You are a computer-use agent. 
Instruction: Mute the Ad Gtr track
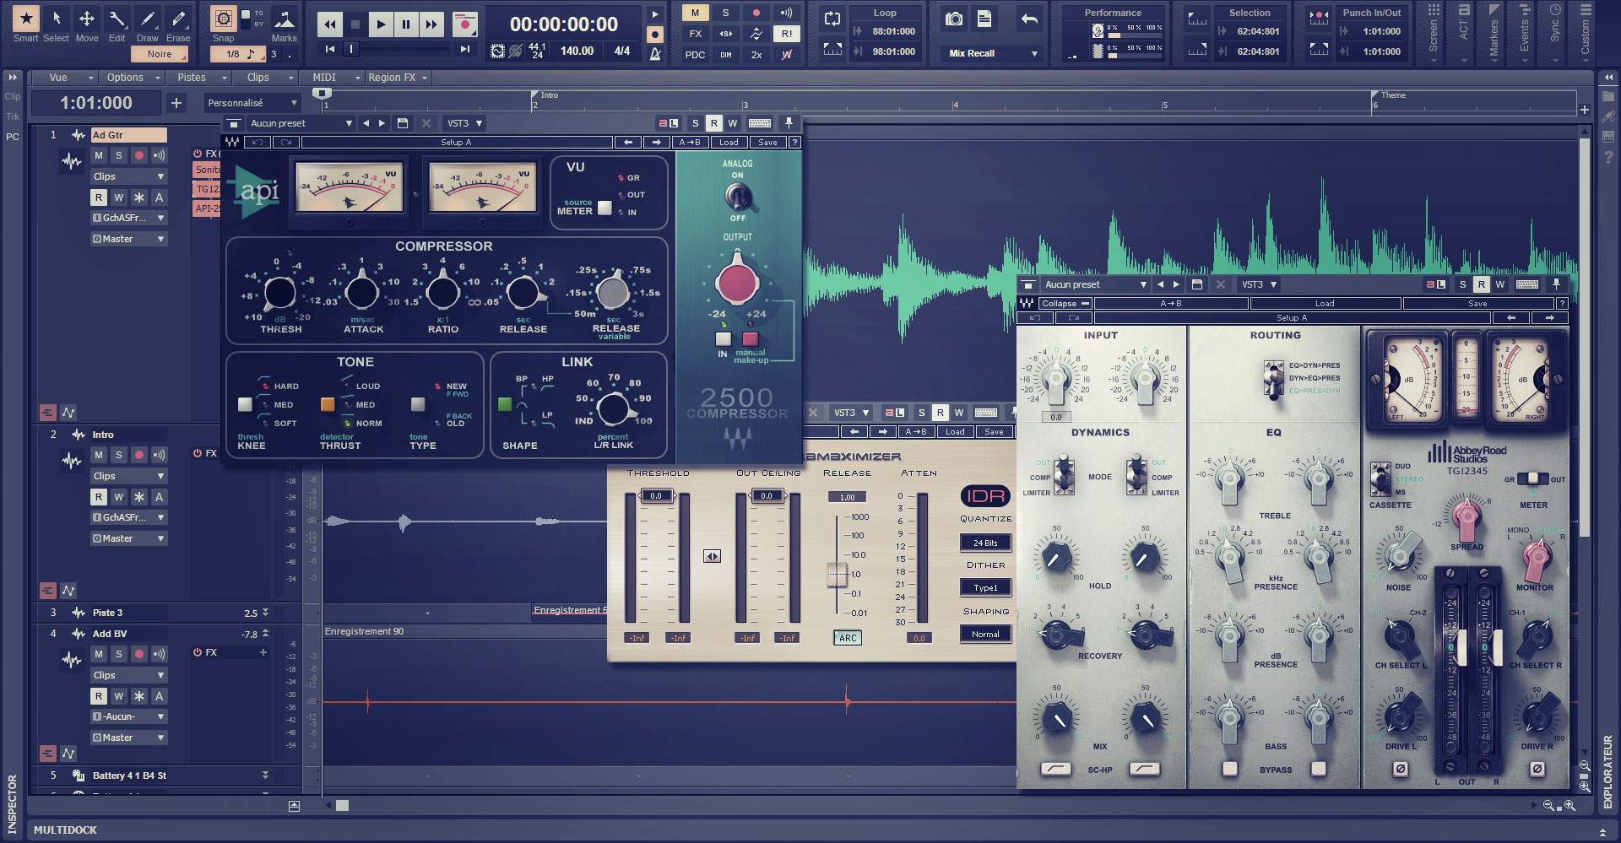coord(99,155)
